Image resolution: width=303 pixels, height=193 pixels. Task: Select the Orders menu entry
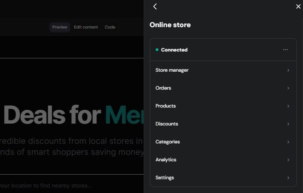163,88
